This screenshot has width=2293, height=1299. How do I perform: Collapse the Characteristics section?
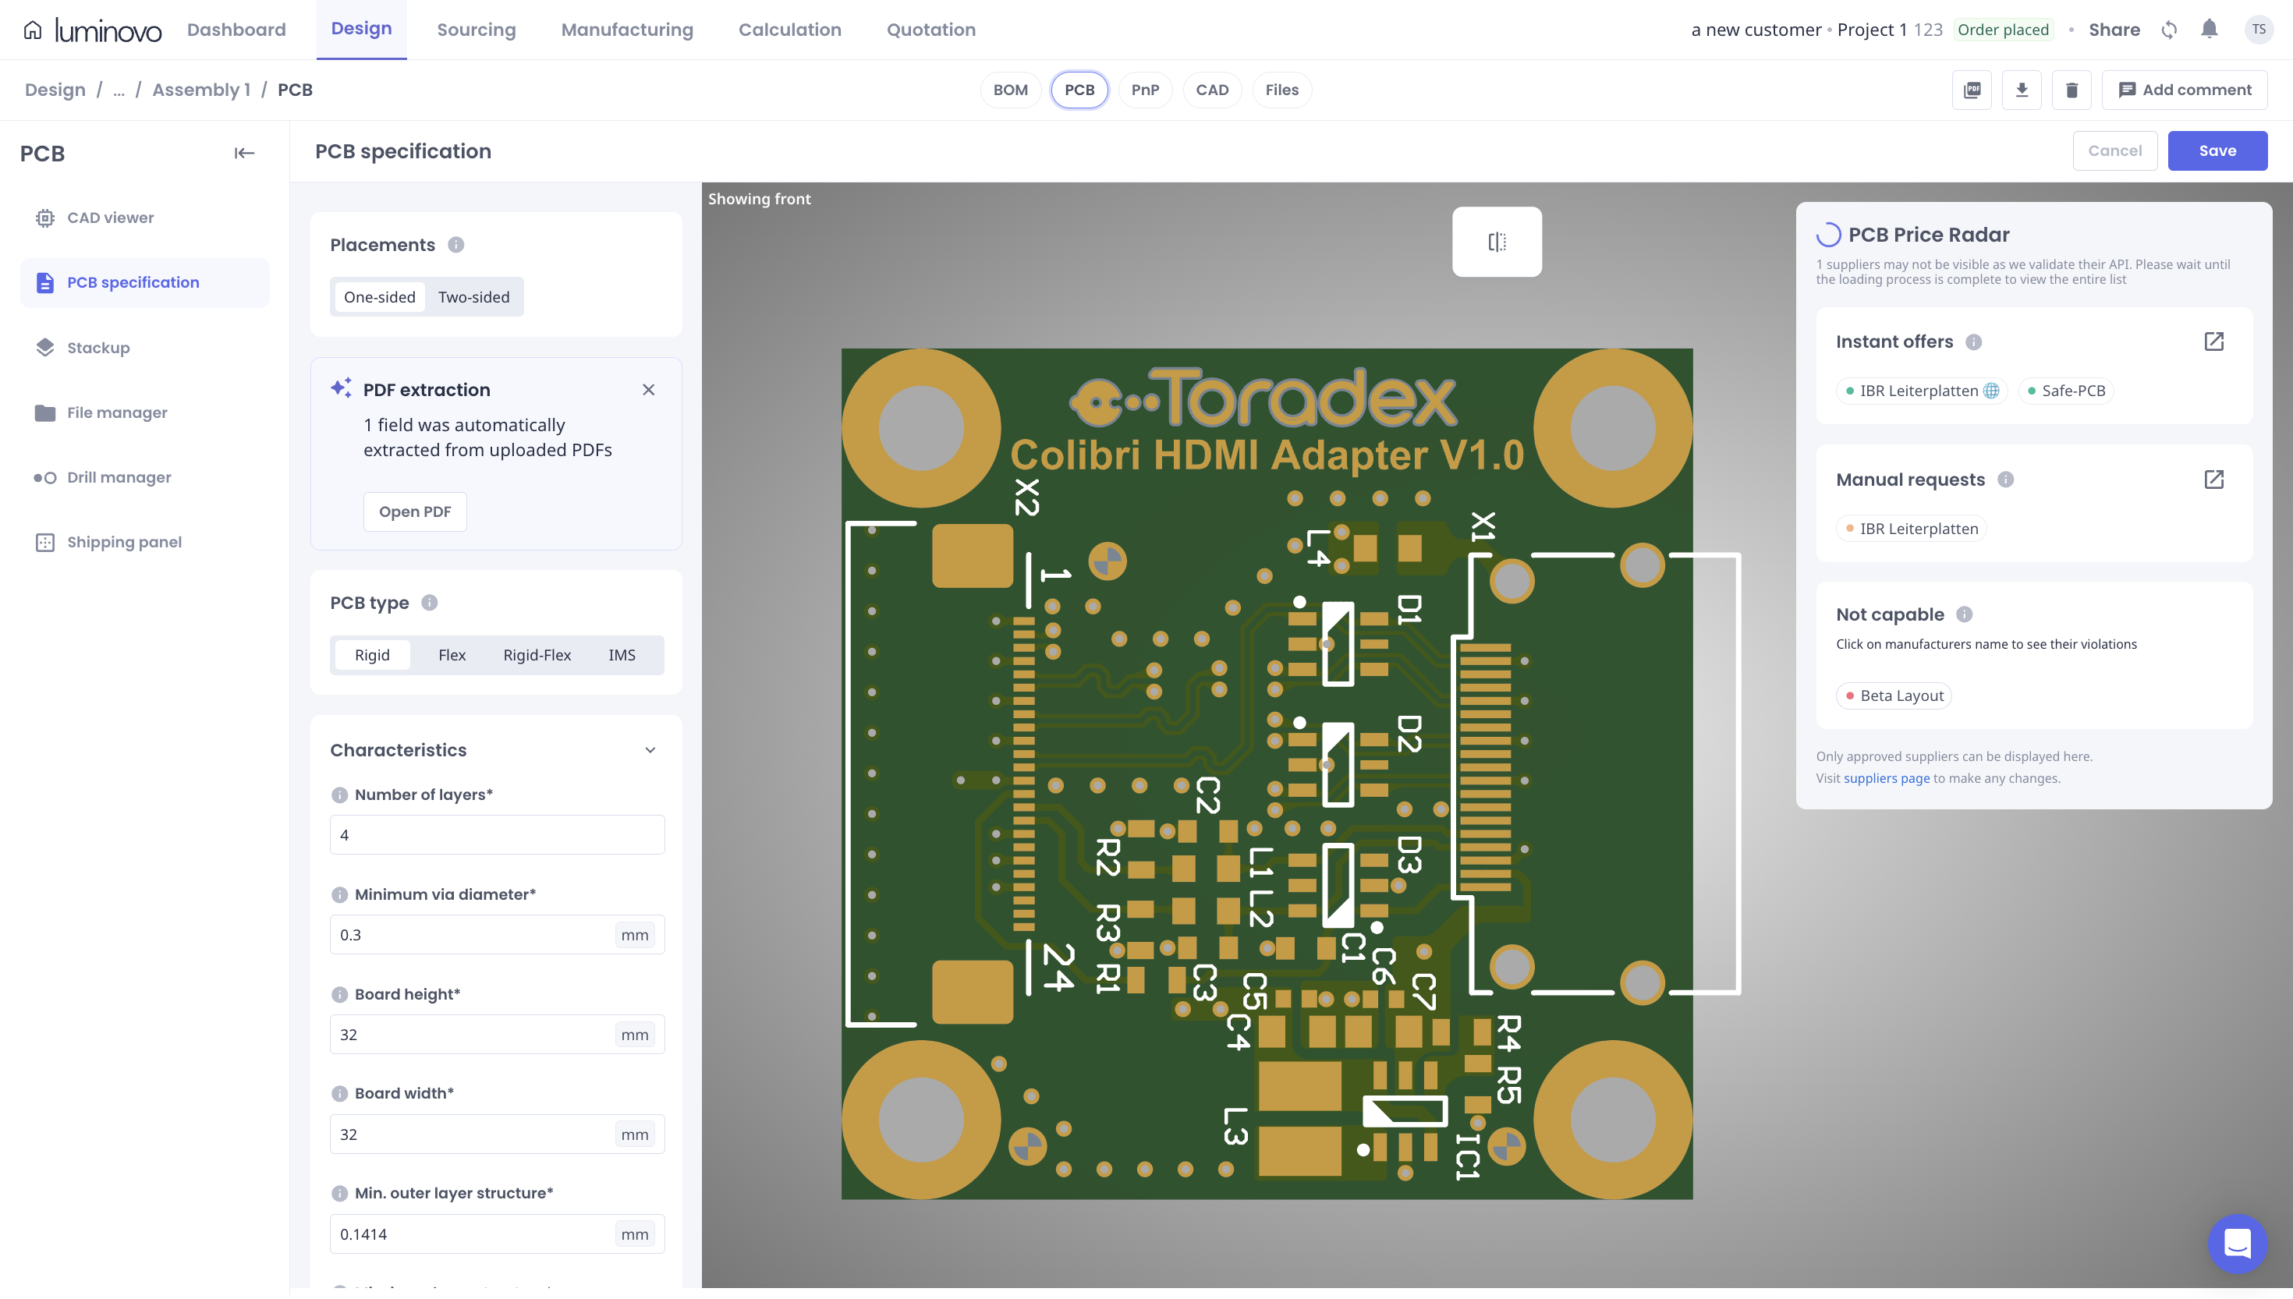pos(650,750)
